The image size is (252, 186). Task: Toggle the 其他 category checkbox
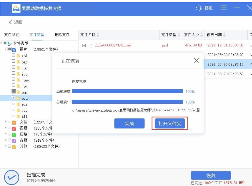[x=10, y=146]
